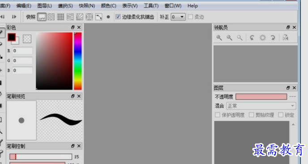This screenshot has width=308, height=164.
Task: Click the G value input field
Action: point(22,61)
